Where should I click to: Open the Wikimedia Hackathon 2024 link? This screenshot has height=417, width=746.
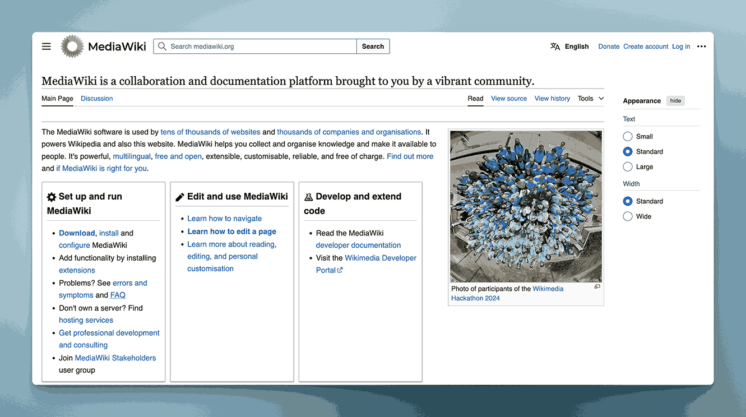click(x=507, y=293)
